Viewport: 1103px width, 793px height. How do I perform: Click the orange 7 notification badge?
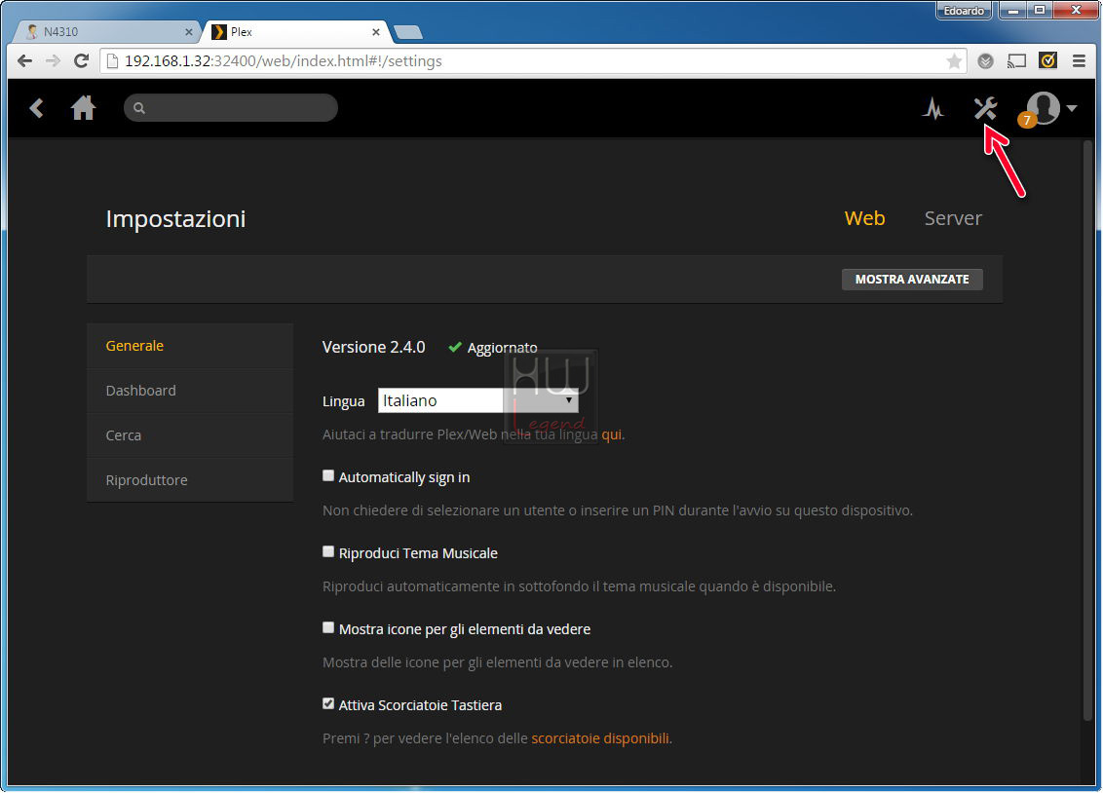click(1026, 120)
